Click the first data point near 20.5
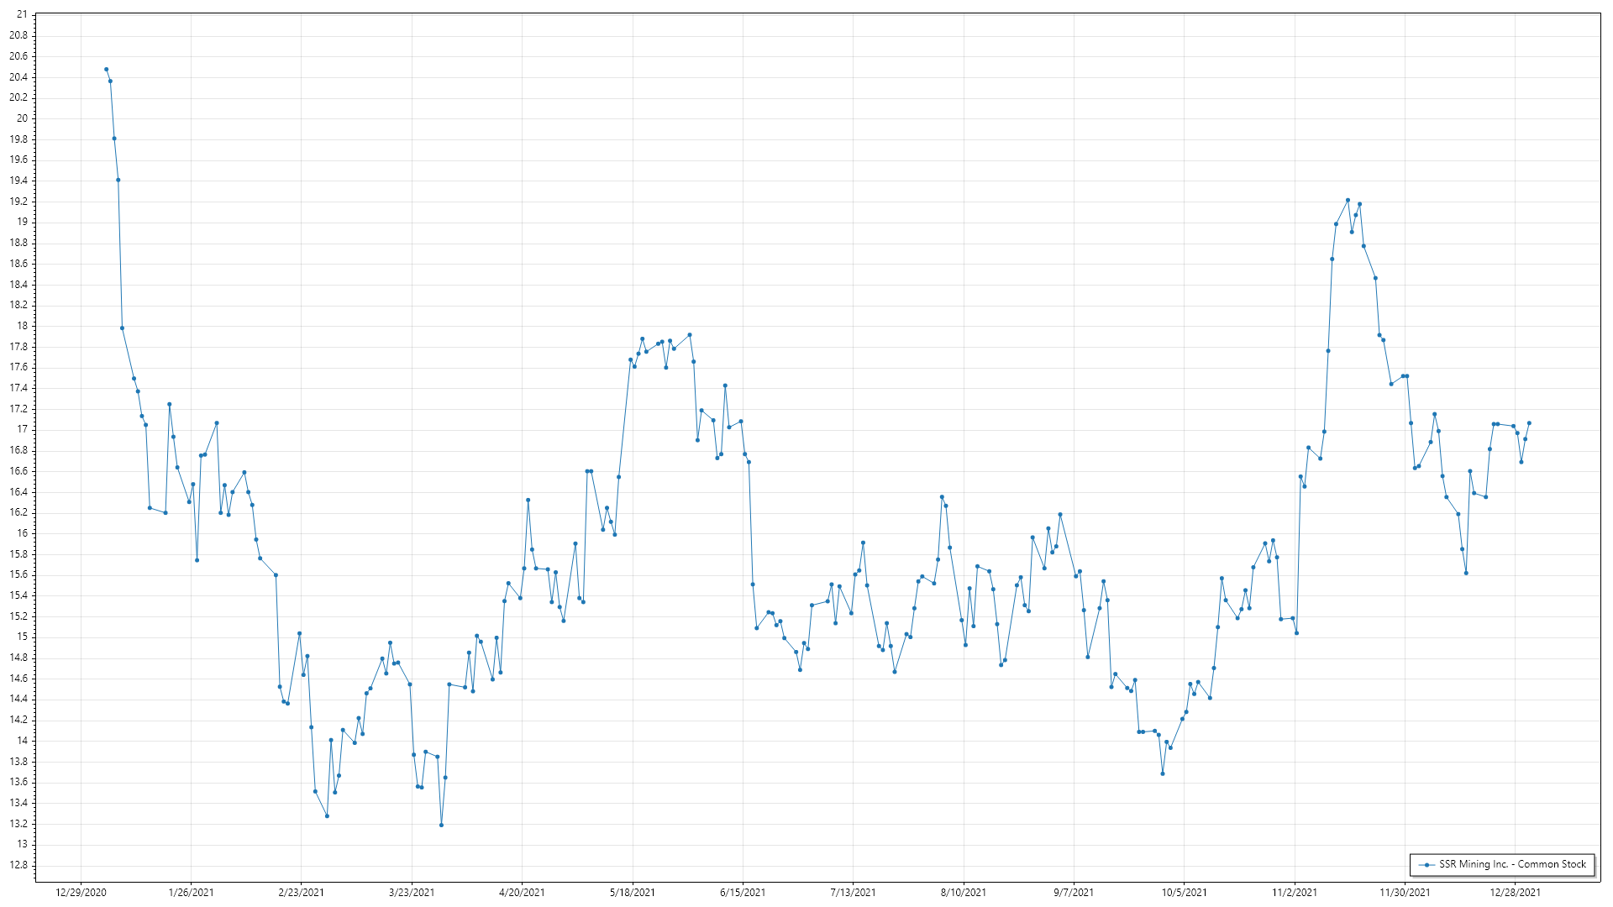 (x=106, y=69)
